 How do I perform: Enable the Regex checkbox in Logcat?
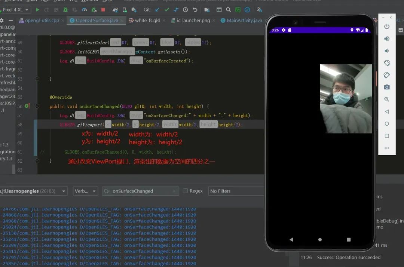pyautogui.click(x=185, y=191)
